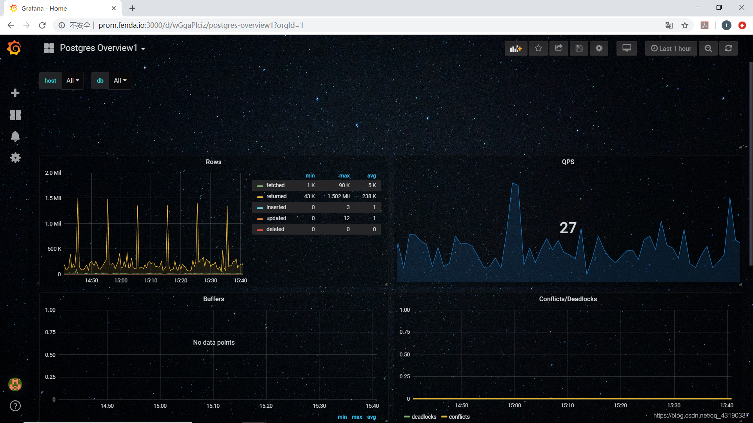753x423 pixels.
Task: Cycle view mode with monitor icon
Action: click(x=627, y=48)
